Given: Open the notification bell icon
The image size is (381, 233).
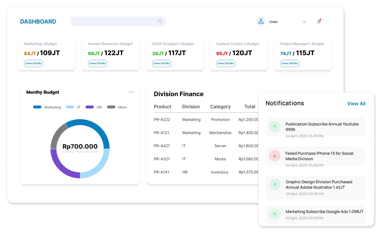Looking at the screenshot, I should (x=319, y=21).
